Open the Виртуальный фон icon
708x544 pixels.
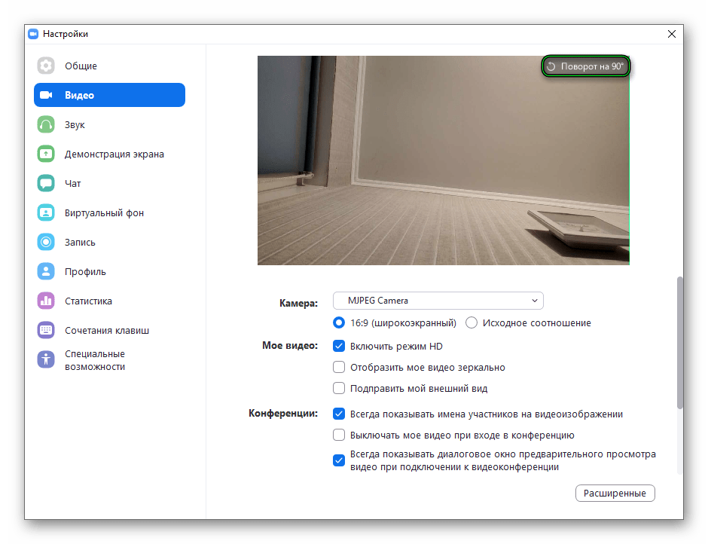point(46,213)
